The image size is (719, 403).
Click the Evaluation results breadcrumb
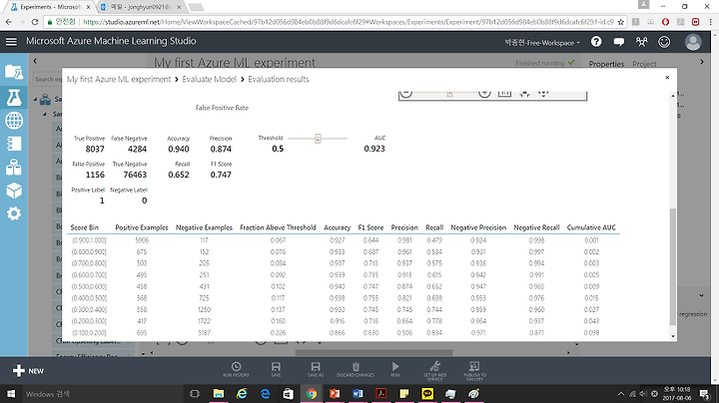[x=279, y=79]
